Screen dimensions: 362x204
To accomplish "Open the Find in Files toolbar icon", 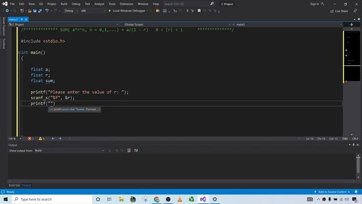I will coord(158,11).
